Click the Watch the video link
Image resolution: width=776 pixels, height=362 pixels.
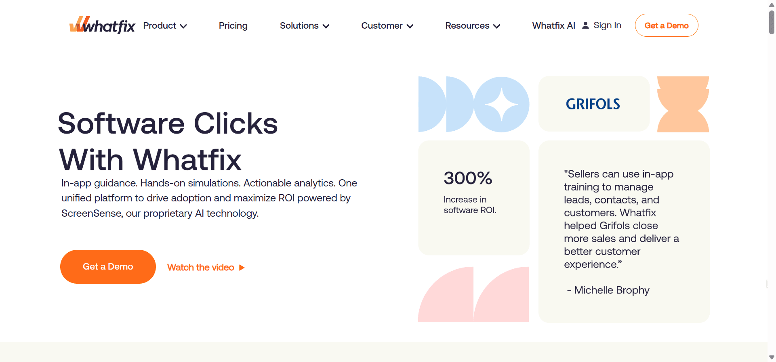pyautogui.click(x=201, y=268)
